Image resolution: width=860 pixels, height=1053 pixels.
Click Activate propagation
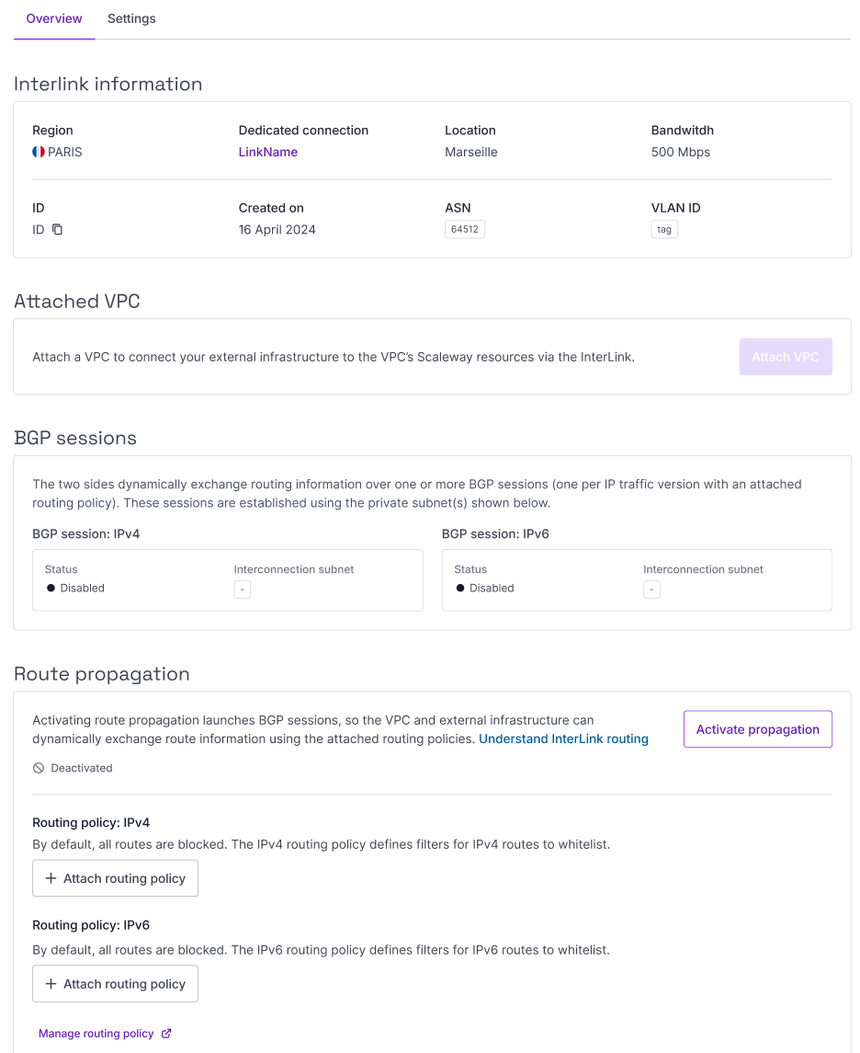coord(757,728)
